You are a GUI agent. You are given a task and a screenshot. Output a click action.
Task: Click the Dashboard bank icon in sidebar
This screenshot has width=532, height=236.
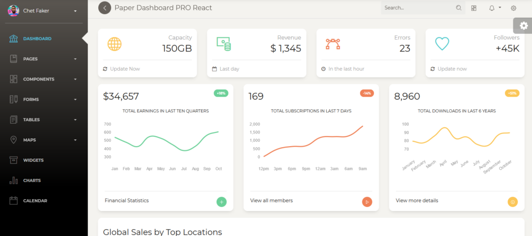point(14,38)
